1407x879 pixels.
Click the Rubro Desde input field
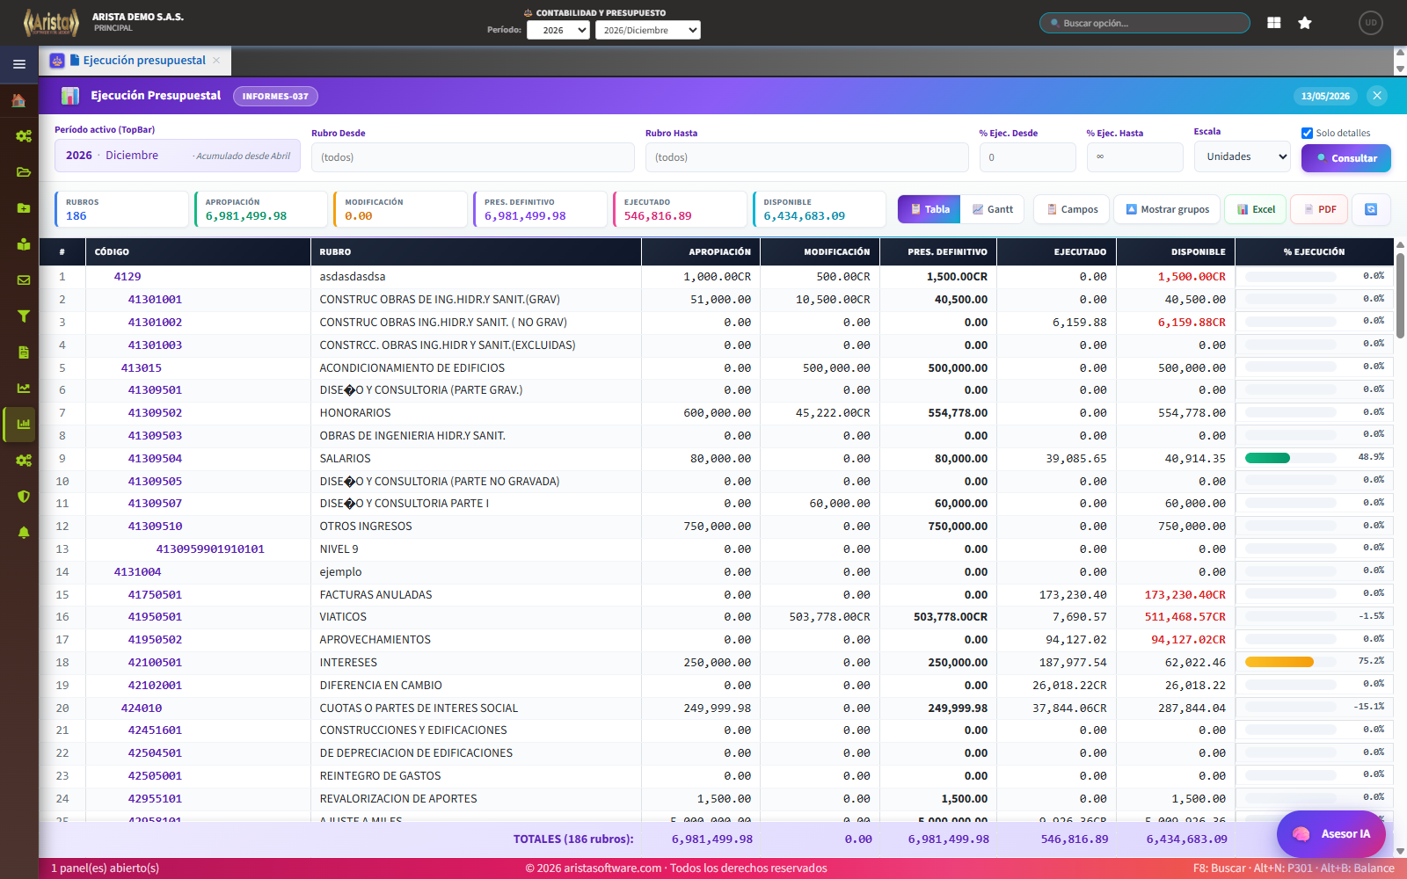(x=473, y=157)
